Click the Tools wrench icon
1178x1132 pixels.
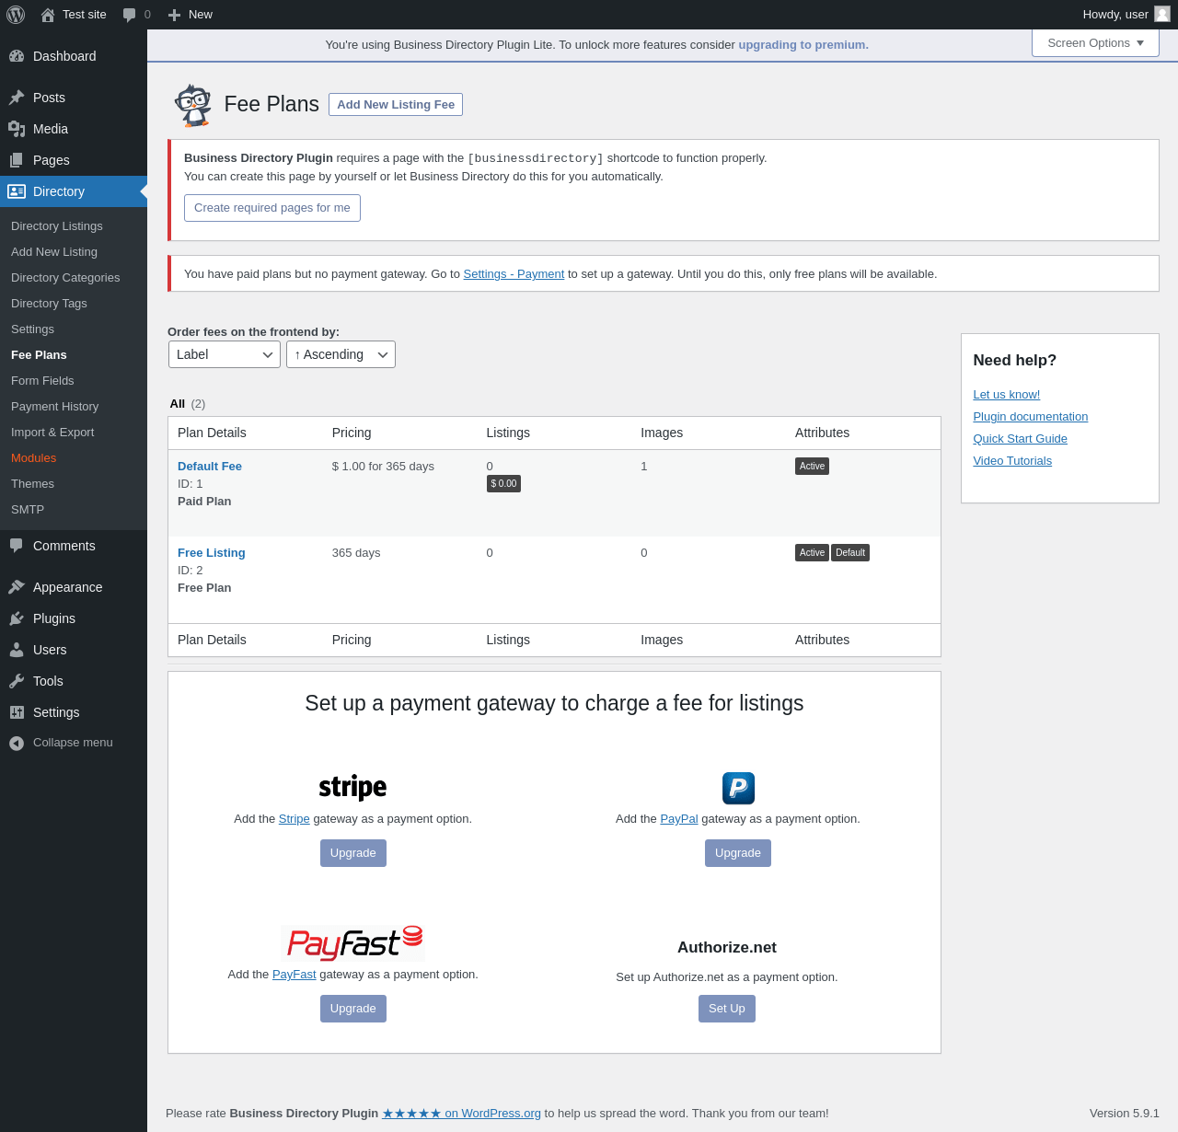(17, 681)
